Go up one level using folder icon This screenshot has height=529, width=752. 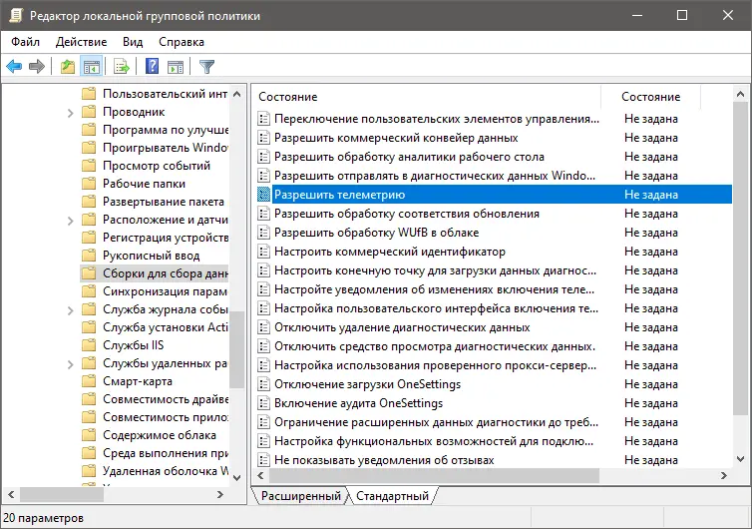pos(68,67)
